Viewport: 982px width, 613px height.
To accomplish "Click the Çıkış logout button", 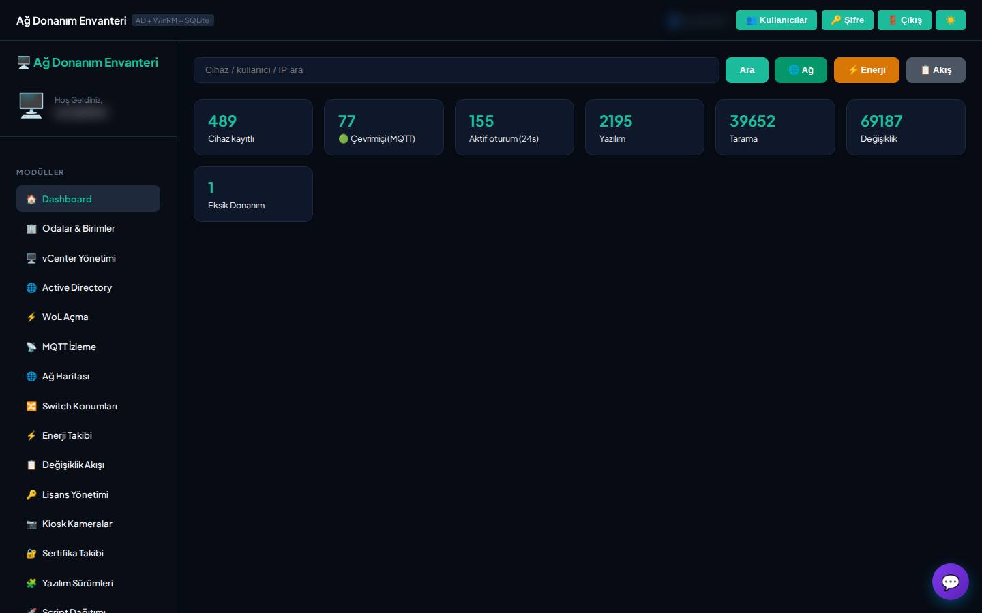I will coord(904,20).
